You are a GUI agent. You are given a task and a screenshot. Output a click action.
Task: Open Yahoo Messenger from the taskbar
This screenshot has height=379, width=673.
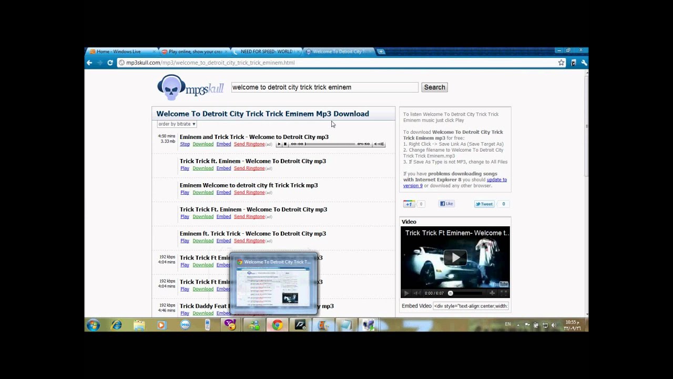230,325
